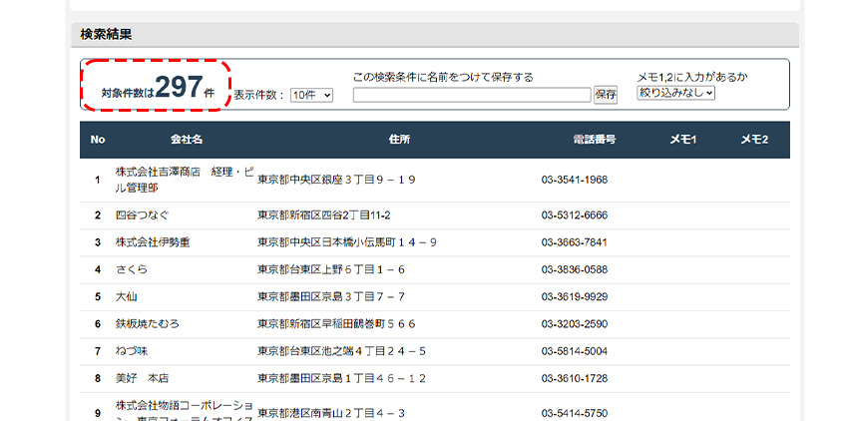
Task: Focus the search condition name input field
Action: pos(472,95)
